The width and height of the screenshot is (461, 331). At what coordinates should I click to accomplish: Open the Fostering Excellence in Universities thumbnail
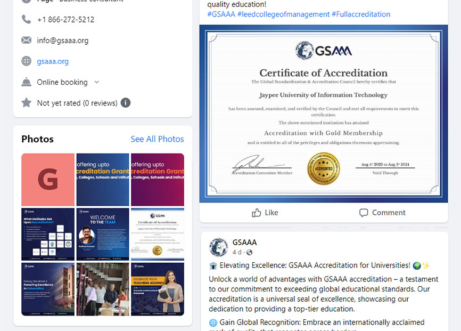tap(48, 289)
